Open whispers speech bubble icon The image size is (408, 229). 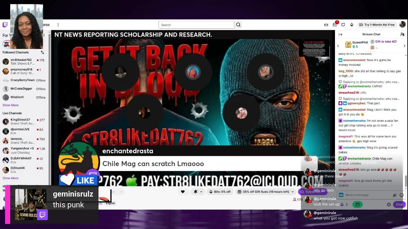coord(343,25)
